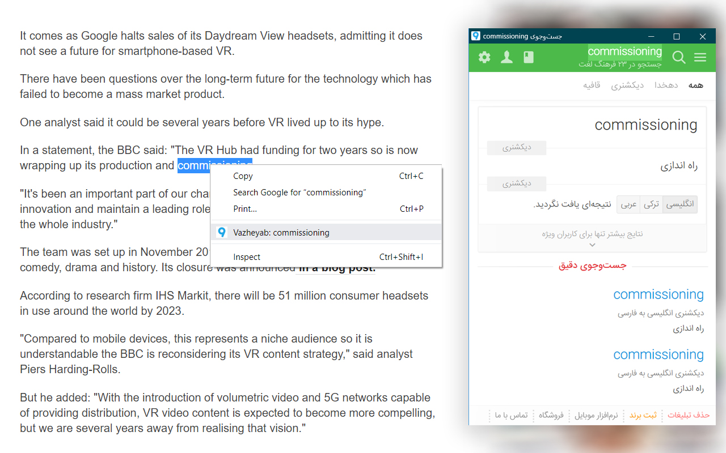Select the عربی language toggle button

tap(628, 204)
